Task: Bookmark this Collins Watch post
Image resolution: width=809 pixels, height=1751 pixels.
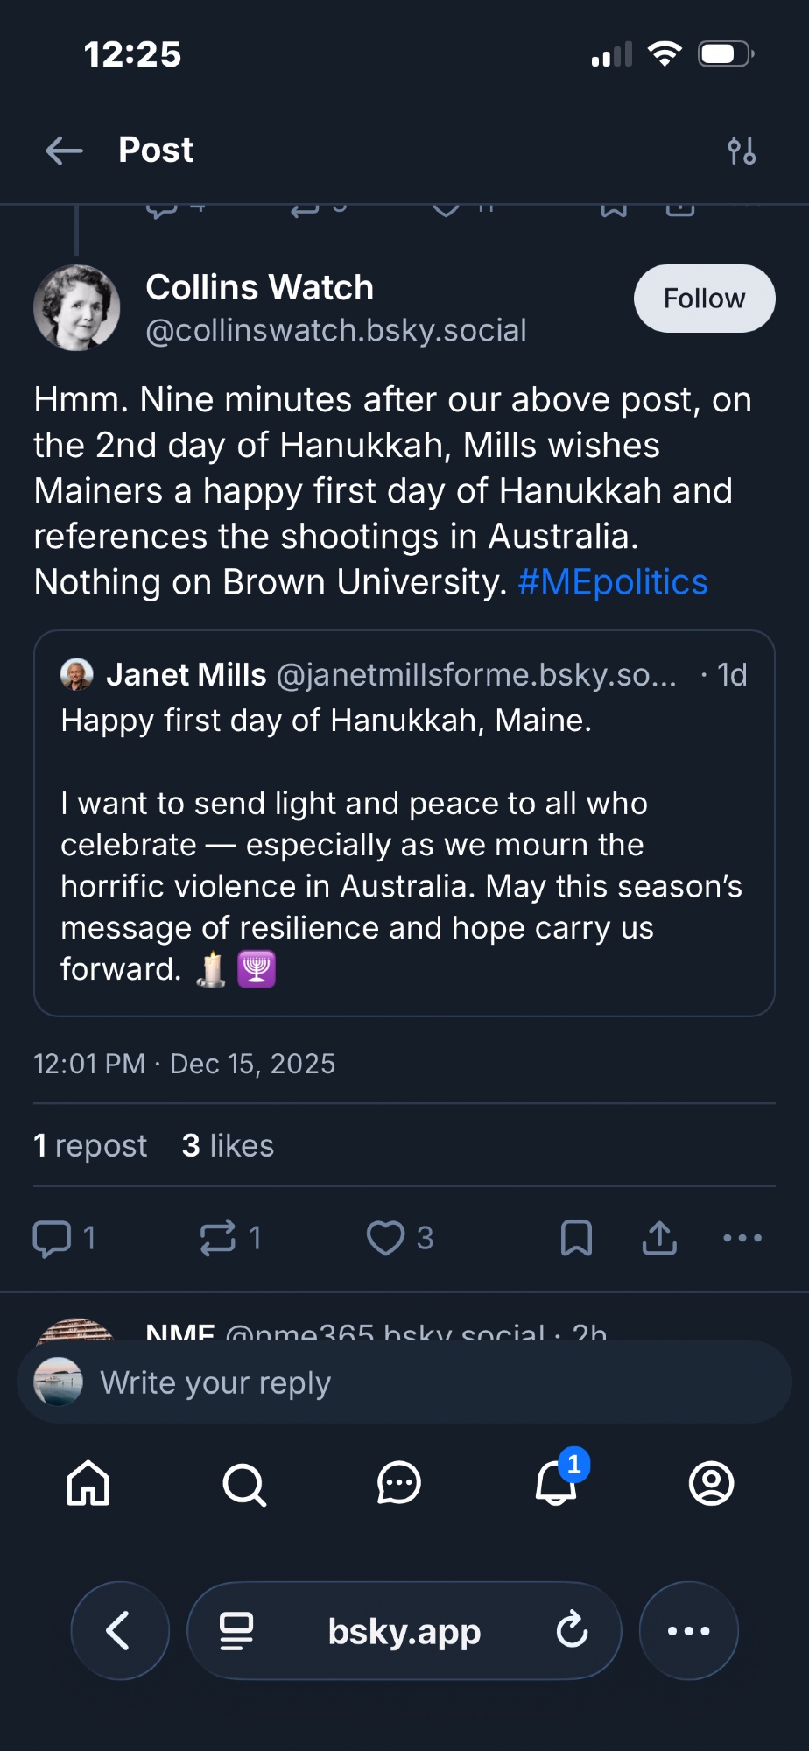Action: pyautogui.click(x=576, y=1238)
